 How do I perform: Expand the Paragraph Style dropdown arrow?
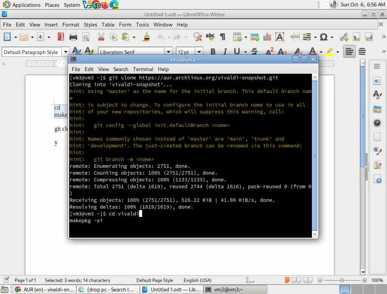click(x=66, y=52)
